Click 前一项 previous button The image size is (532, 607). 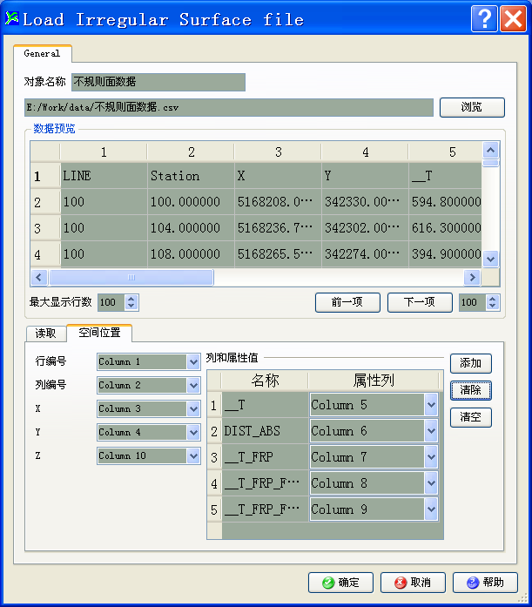click(x=347, y=302)
